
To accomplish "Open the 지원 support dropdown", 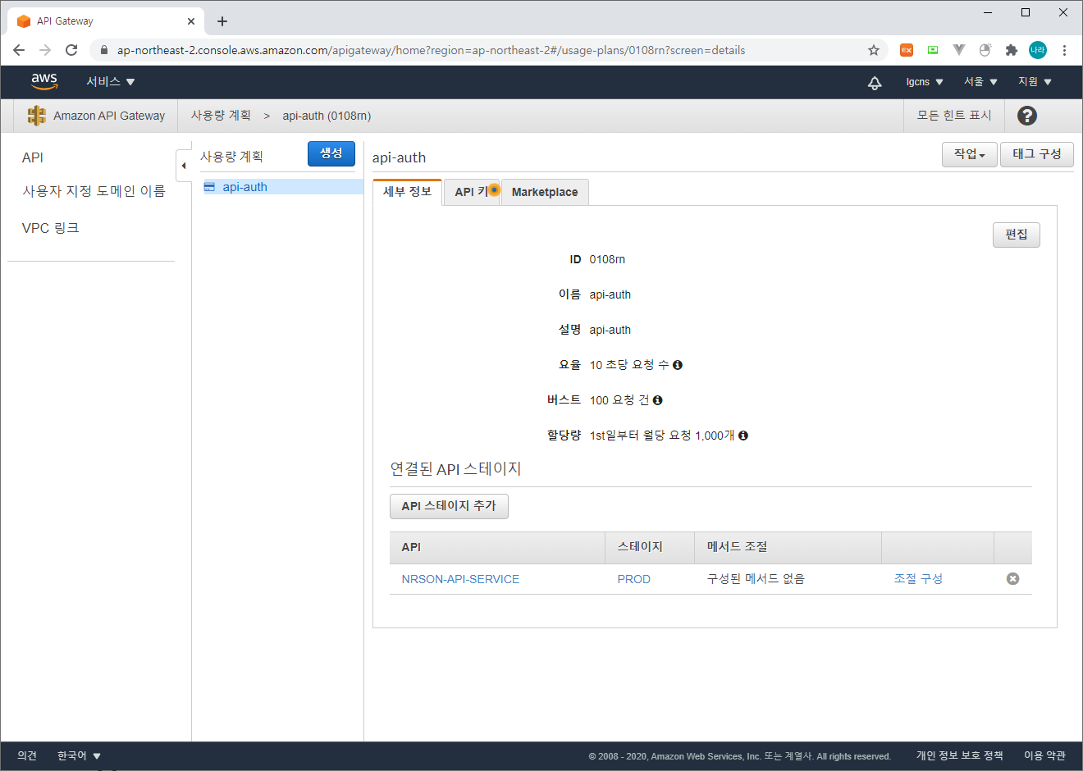I will click(x=1035, y=82).
